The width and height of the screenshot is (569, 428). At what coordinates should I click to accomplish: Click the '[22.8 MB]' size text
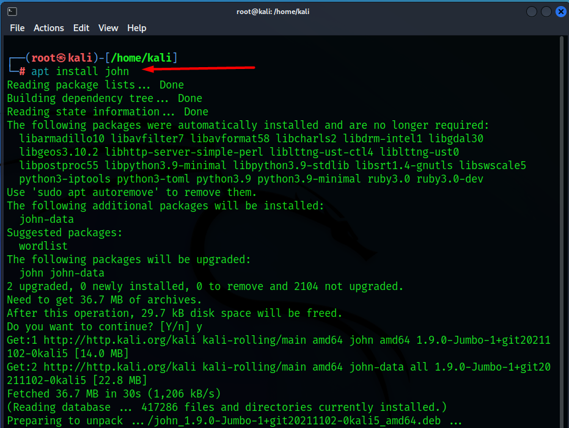(x=120, y=380)
